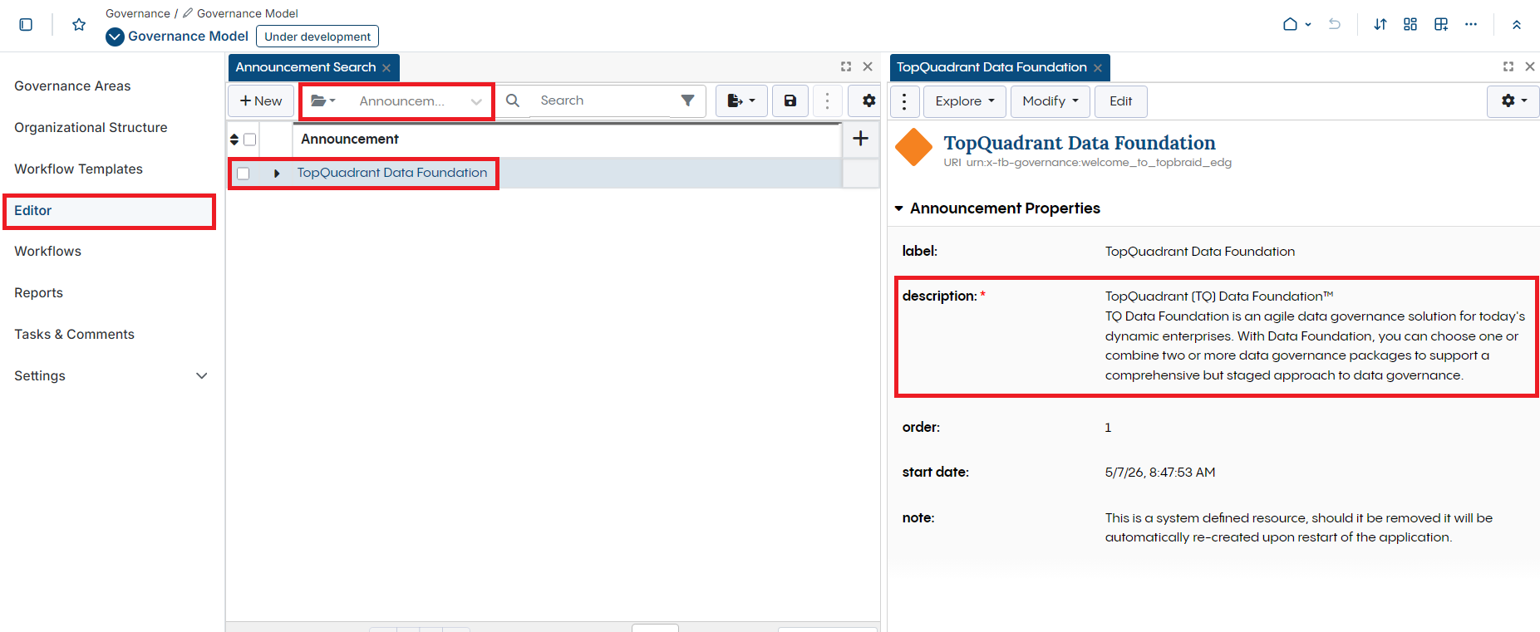This screenshot has height=632, width=1540.
Task: Click the order value 1
Action: (1108, 428)
